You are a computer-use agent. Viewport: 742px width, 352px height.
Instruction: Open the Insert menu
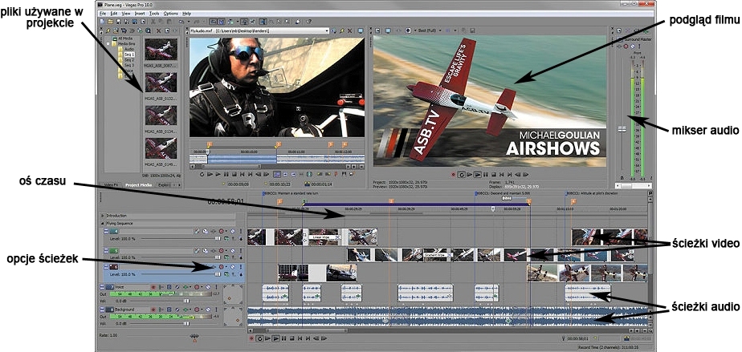click(x=140, y=14)
